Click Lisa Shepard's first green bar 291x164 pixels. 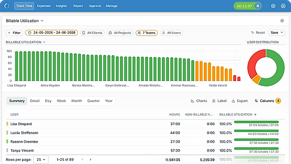pos(17,66)
